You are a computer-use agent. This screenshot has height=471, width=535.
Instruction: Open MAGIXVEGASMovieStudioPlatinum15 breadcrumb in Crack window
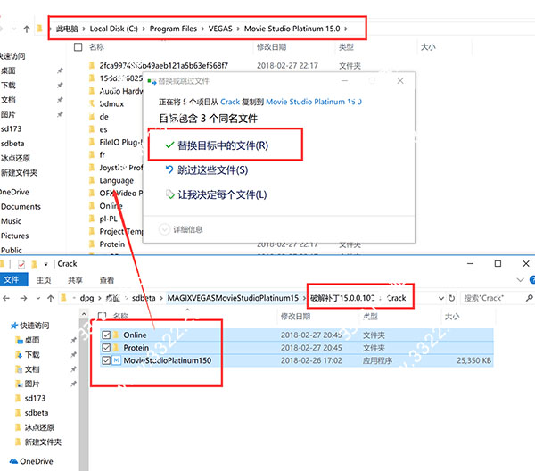coord(233,298)
